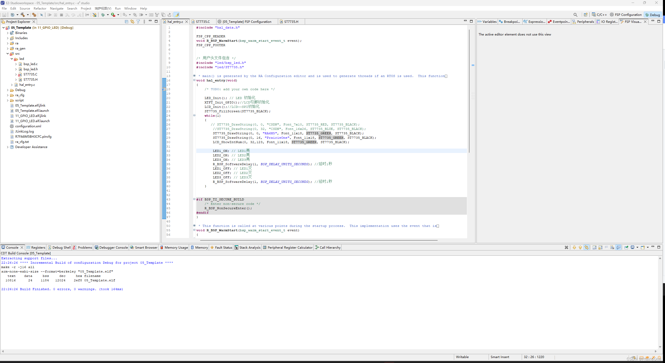This screenshot has height=363, width=665.
Task: Toggle Mark Occurrences highlighter button
Action: (177, 15)
